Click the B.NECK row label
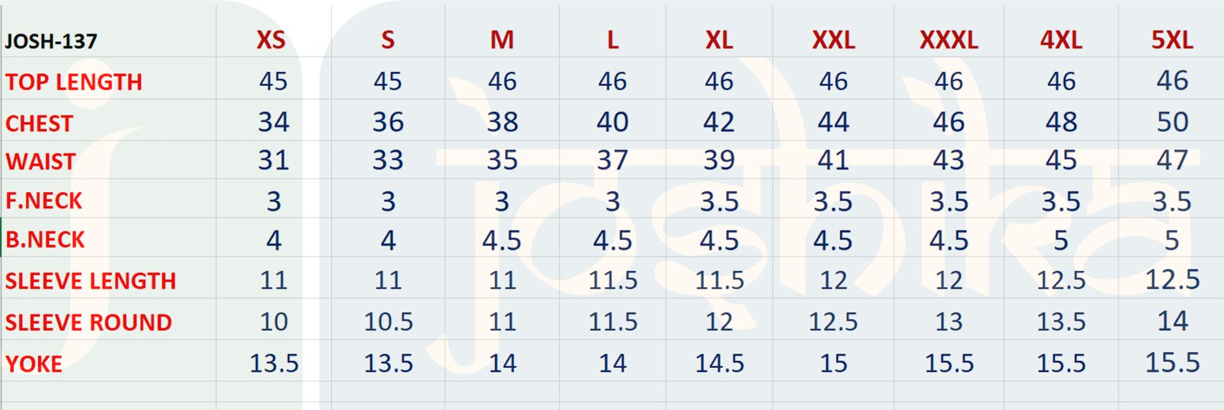 click(x=45, y=240)
